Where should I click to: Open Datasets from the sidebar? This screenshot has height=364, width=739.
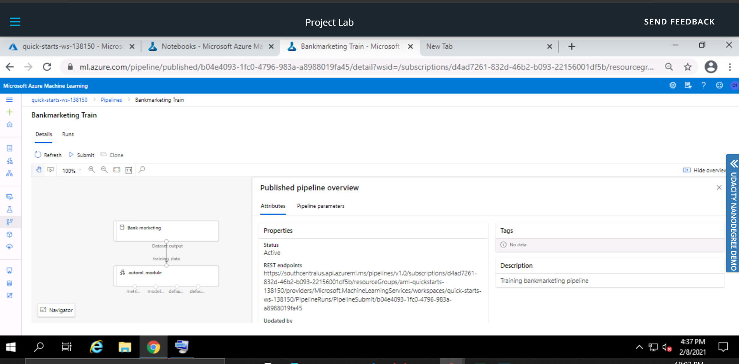[9, 197]
